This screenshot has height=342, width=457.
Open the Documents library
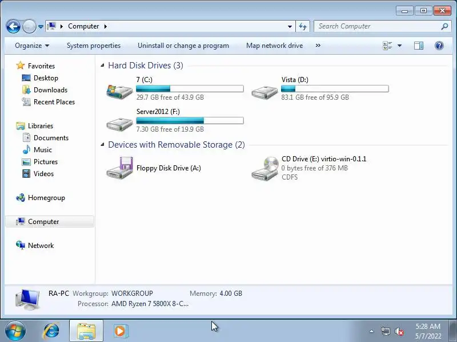[51, 138]
